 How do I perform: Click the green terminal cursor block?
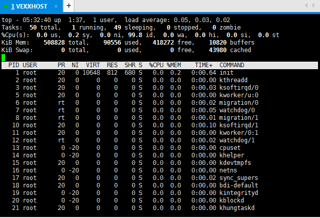3,58
